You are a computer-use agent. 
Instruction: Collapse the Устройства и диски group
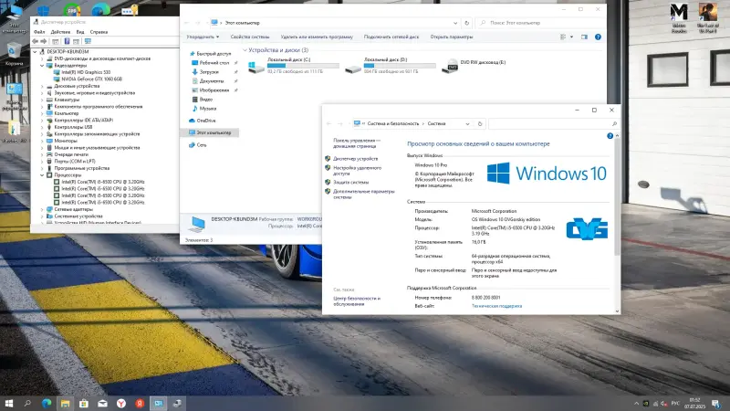click(x=245, y=50)
